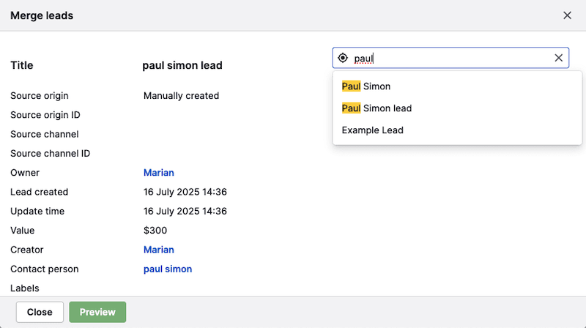Click the 'paul simon lead' title value
The width and height of the screenshot is (586, 328).
point(182,65)
